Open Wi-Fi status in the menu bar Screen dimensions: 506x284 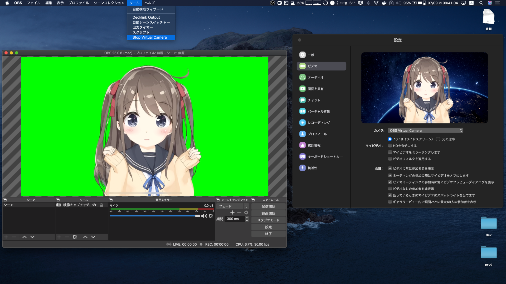376,3
